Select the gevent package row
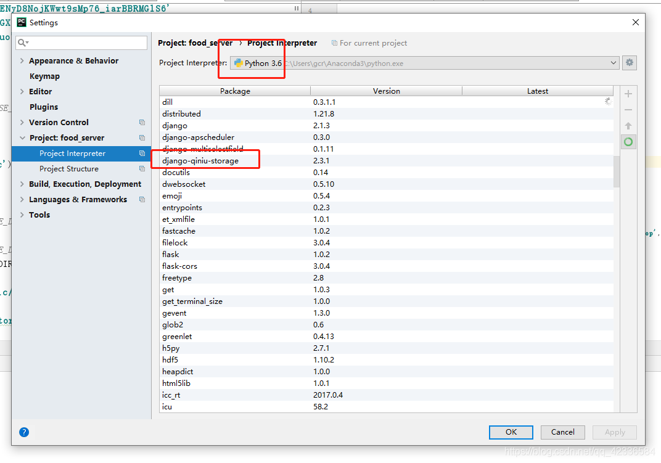The width and height of the screenshot is (661, 463). (x=387, y=313)
